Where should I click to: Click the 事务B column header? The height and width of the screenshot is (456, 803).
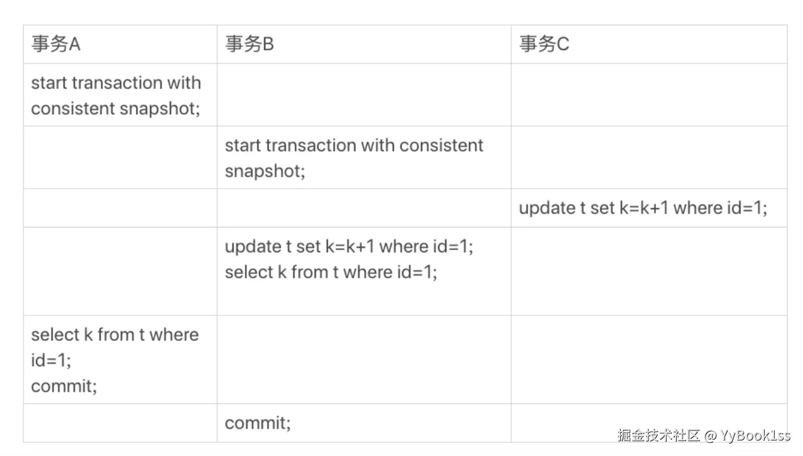pyautogui.click(x=249, y=44)
